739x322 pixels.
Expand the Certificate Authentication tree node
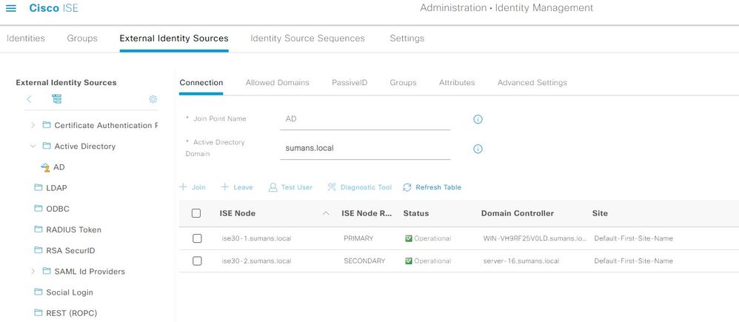tap(33, 125)
